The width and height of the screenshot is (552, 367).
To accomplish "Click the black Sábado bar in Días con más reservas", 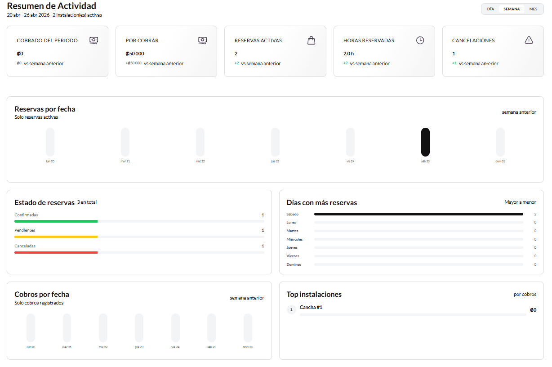I will (x=418, y=214).
